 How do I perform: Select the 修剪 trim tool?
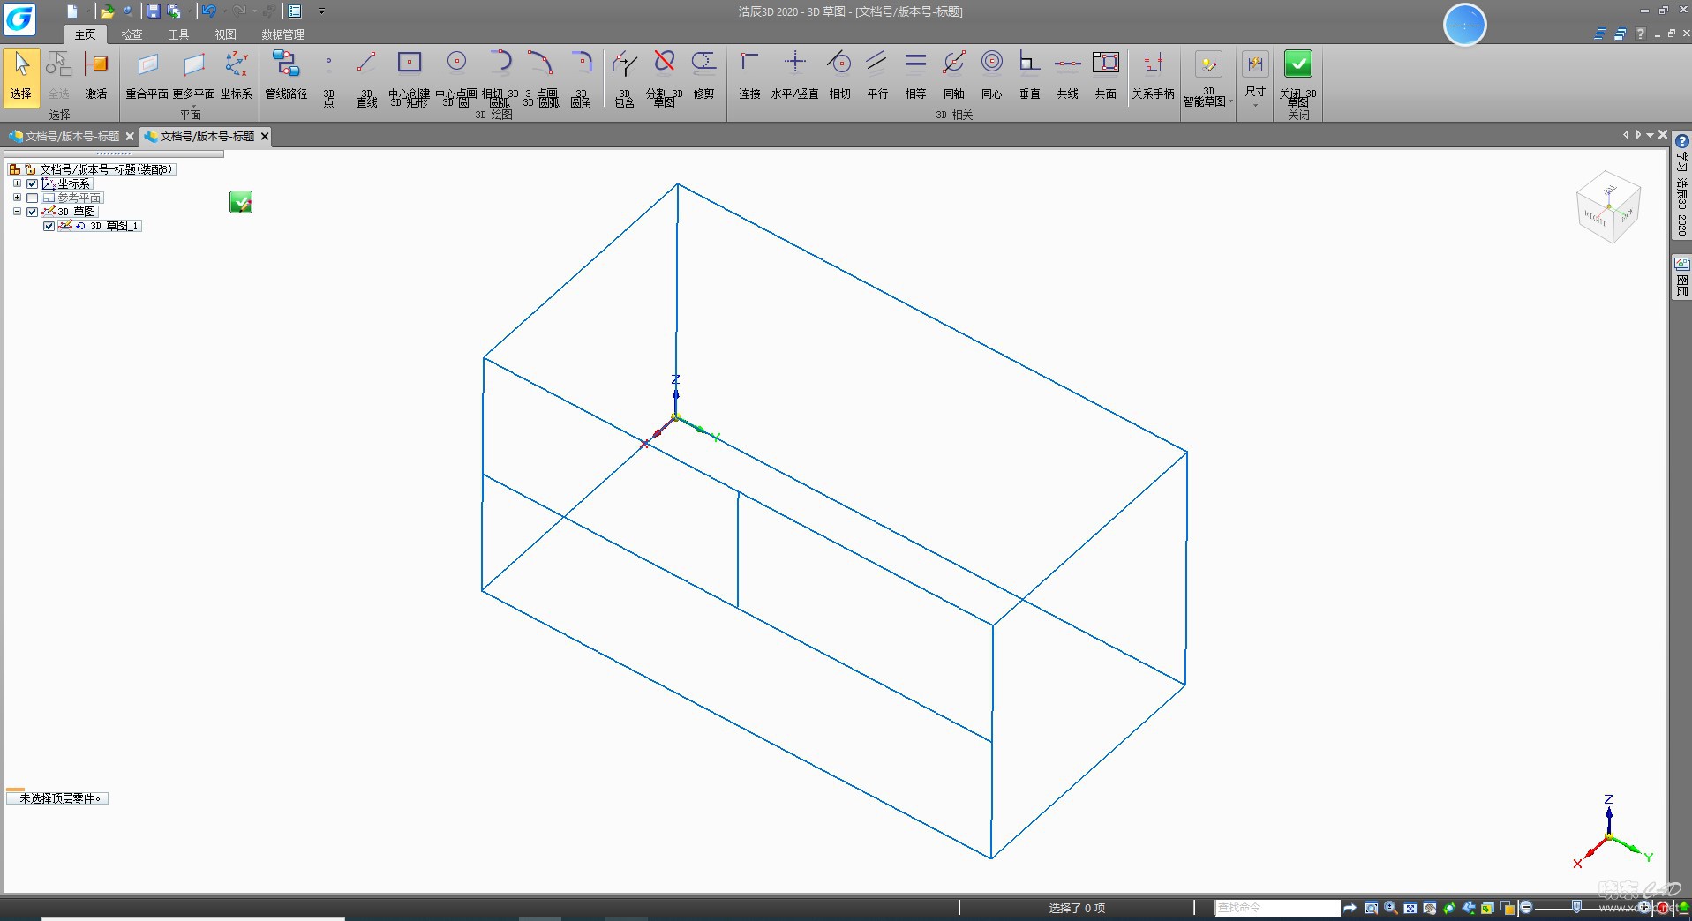click(703, 76)
